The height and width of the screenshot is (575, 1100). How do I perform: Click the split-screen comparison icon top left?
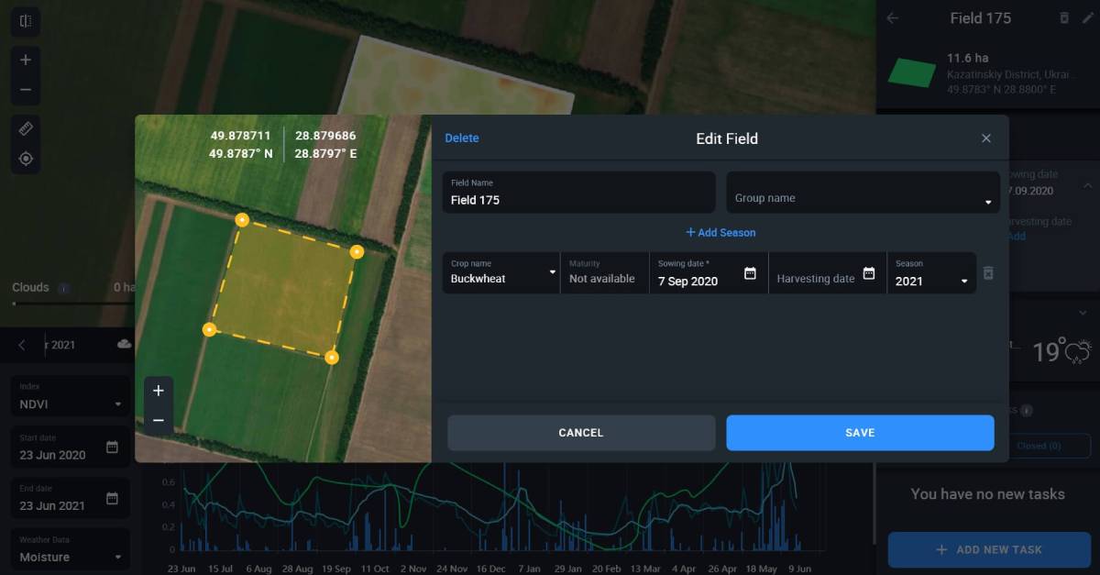[25, 20]
